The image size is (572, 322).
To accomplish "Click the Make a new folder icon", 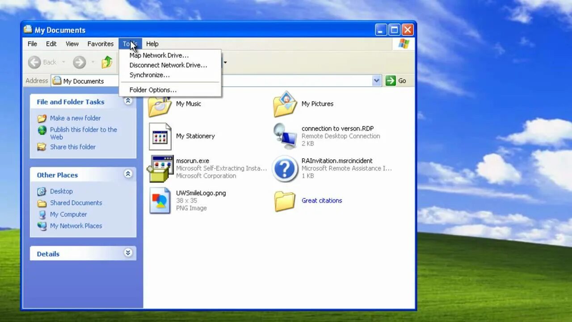I will point(42,119).
